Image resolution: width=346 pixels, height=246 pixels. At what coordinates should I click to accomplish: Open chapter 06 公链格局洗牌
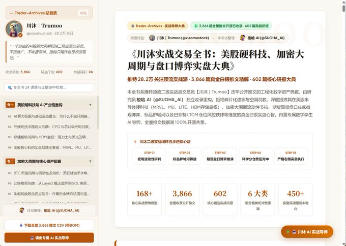pos(49,183)
